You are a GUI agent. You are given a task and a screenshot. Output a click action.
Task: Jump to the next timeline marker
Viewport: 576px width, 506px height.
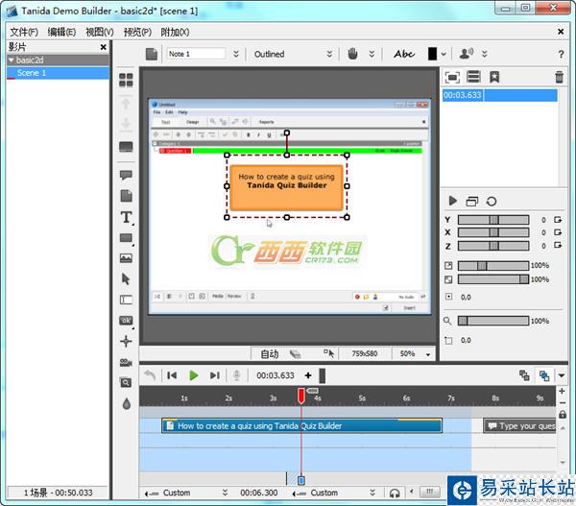[215, 375]
